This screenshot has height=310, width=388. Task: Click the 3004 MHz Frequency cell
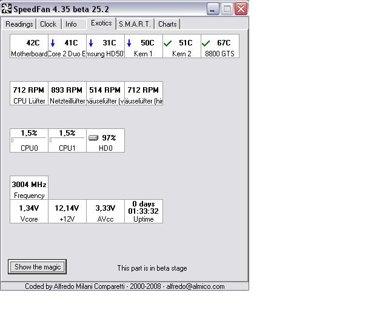pos(29,188)
